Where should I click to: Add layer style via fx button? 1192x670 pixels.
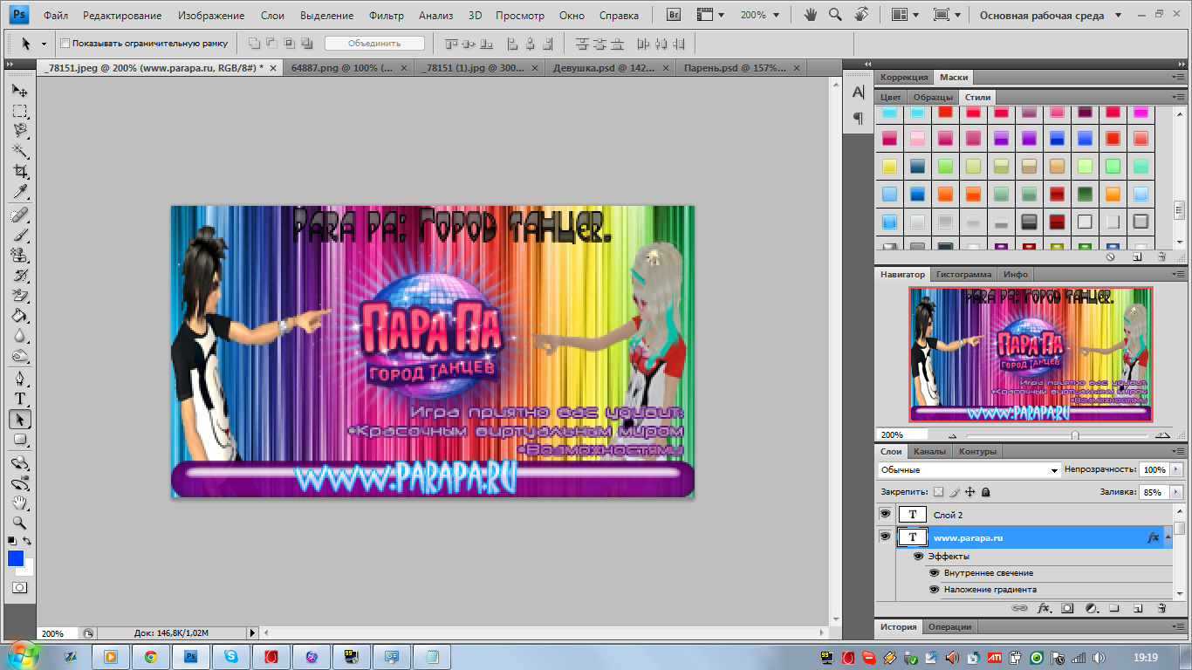(1043, 608)
